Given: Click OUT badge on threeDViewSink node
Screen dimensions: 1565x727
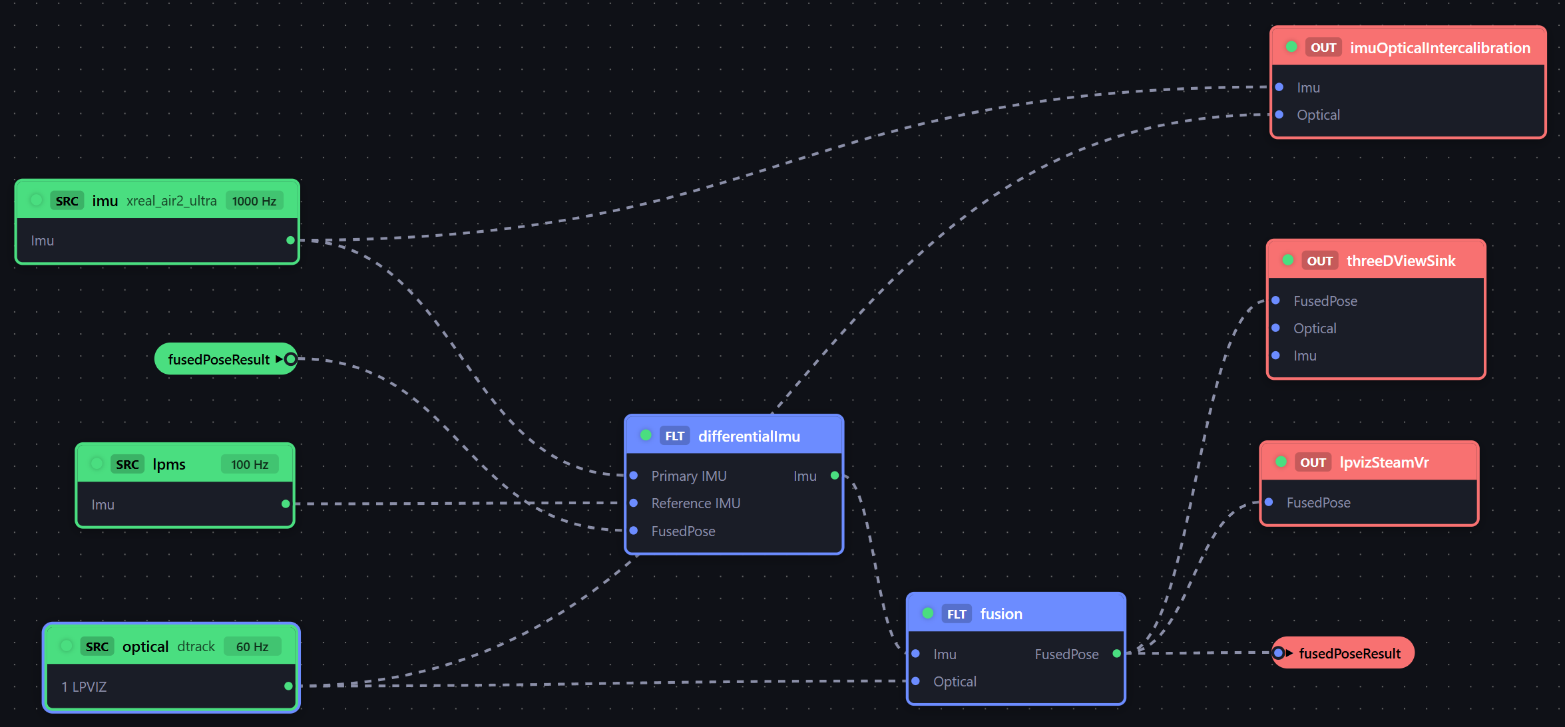Looking at the screenshot, I should pos(1320,261).
